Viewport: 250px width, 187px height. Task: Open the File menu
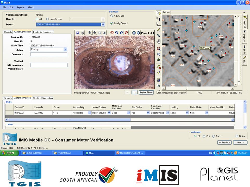pyautogui.click(x=4, y=7)
